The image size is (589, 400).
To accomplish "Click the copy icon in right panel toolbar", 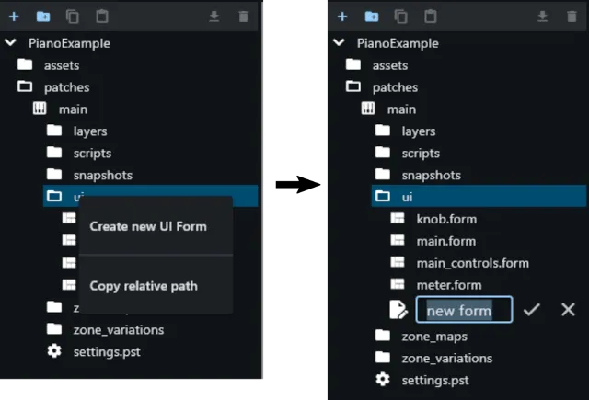I will point(401,17).
